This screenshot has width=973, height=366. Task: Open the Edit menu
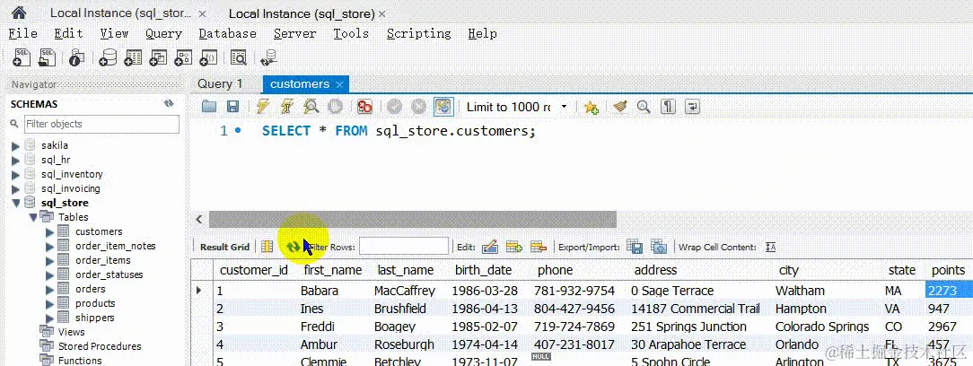68,33
